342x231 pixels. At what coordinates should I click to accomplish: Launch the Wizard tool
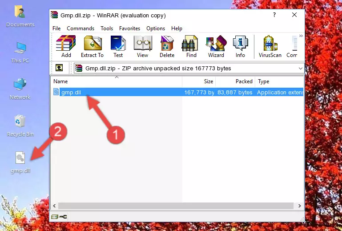pyautogui.click(x=216, y=47)
